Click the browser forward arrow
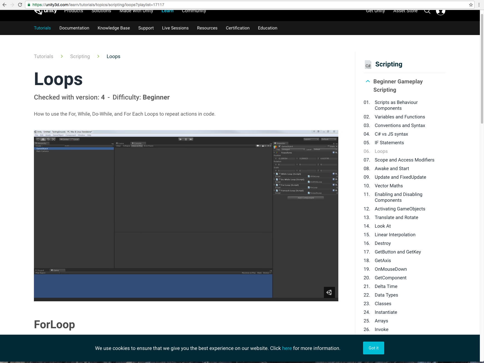 pyautogui.click(x=12, y=5)
